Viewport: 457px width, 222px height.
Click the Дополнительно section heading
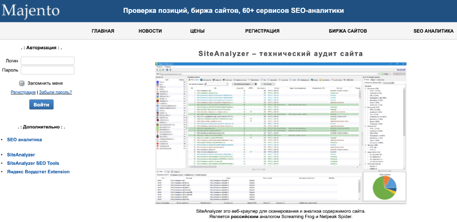pos(41,127)
